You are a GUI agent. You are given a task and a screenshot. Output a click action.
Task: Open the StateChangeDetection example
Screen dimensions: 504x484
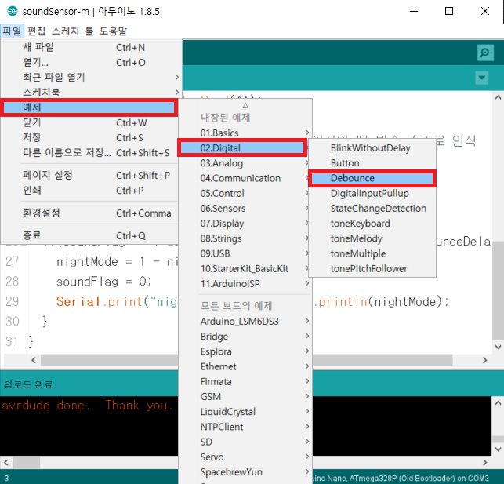pos(372,209)
